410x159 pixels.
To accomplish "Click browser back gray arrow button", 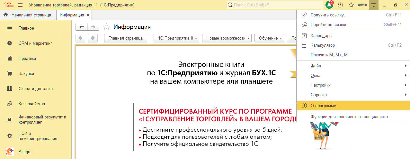I will click(80, 38).
